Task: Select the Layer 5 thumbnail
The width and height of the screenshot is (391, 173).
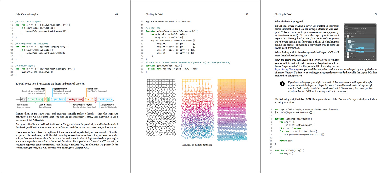Action: [348, 36]
